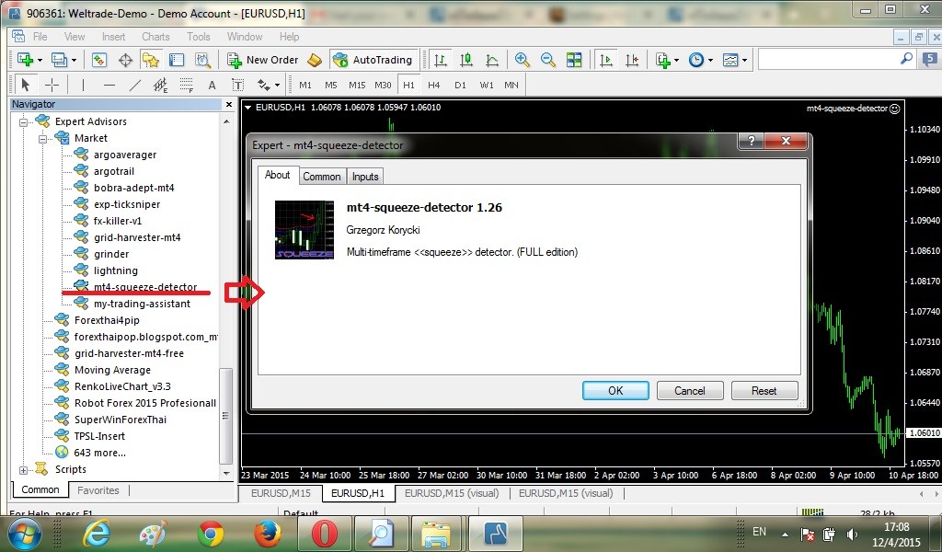Select the candlestick chart type icon

click(466, 60)
